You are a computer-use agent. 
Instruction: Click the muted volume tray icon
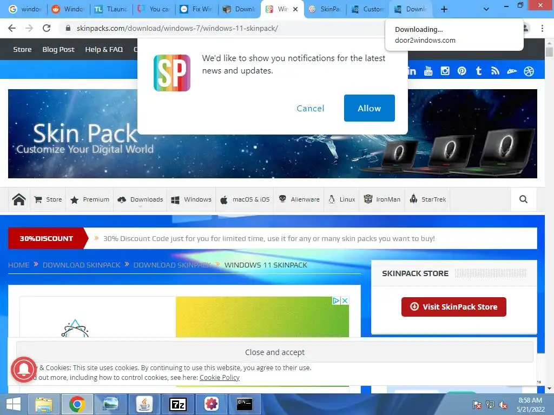(x=503, y=405)
